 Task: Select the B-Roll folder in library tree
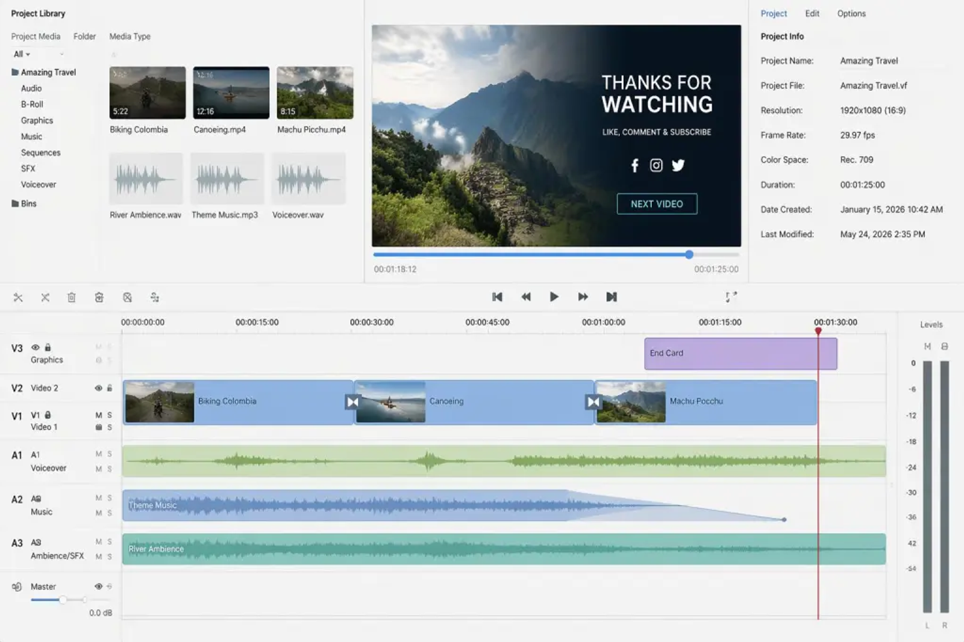(32, 104)
